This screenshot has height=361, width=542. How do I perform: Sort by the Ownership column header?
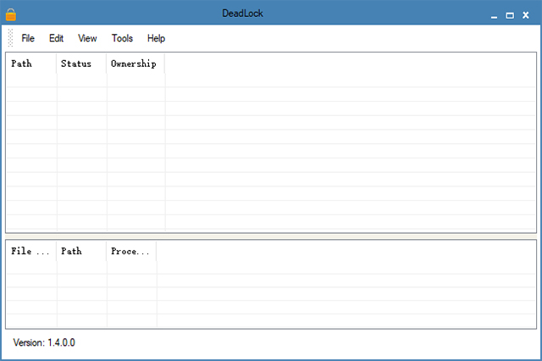pyautogui.click(x=135, y=64)
